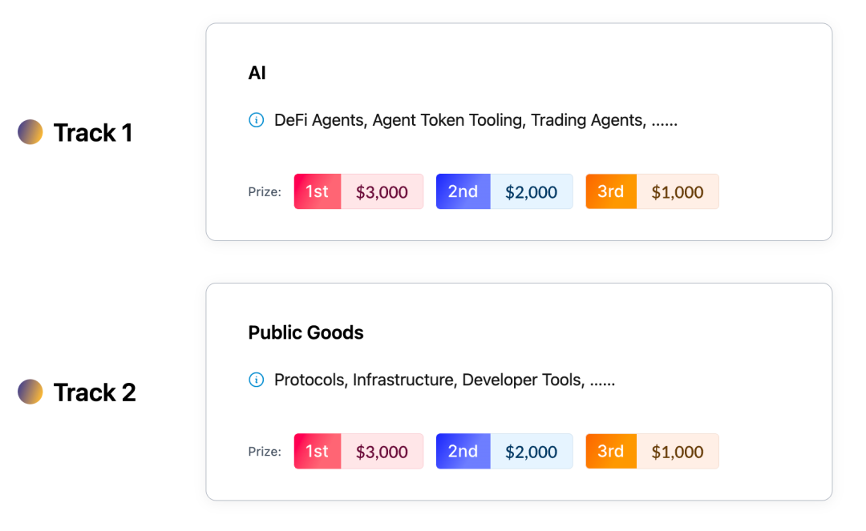Click the $1,000 prize in Public Goods card
Viewport: 866px width, 531px height.
678,452
